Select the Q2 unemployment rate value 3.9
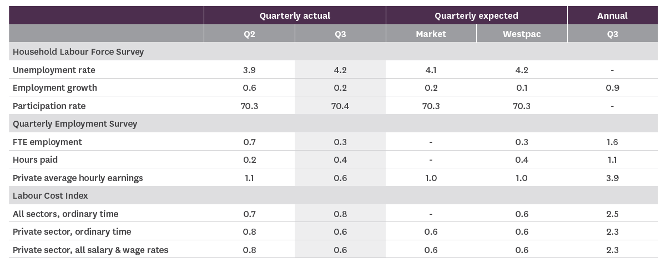666x263 pixels. [x=250, y=70]
